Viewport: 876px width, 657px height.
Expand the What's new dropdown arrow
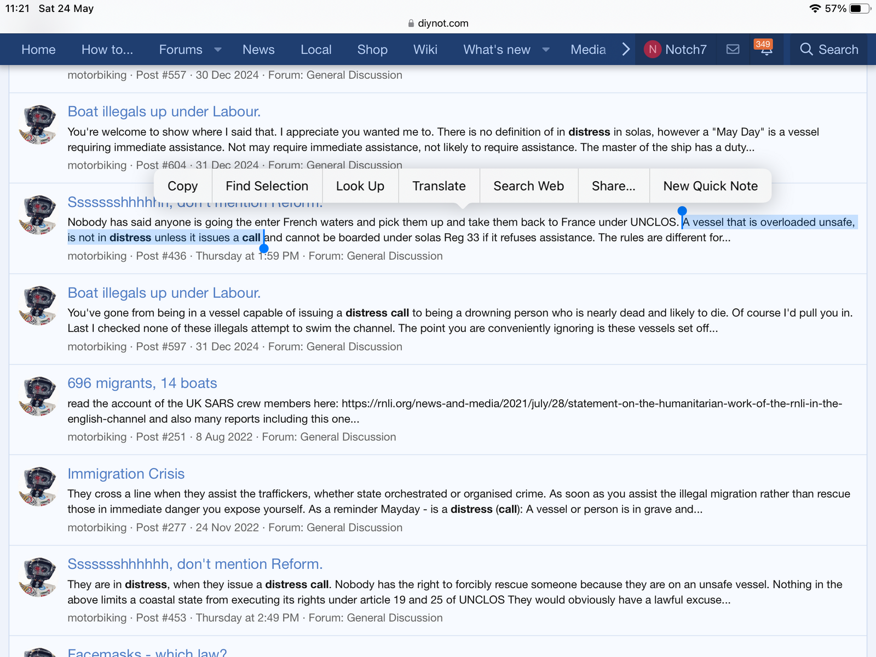tap(546, 49)
